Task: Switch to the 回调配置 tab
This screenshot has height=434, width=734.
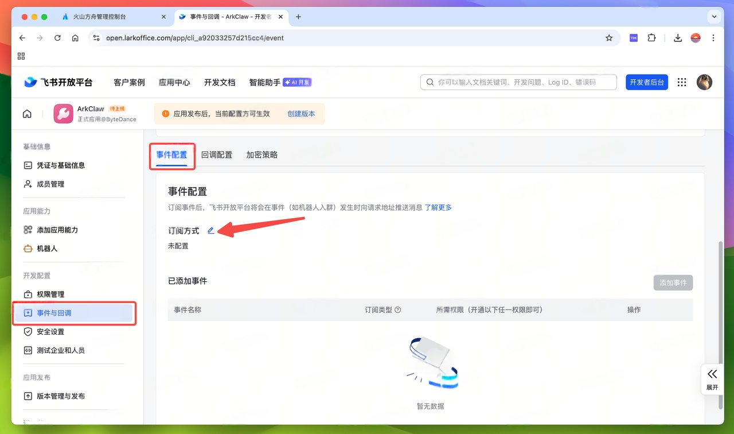Action: coord(217,154)
